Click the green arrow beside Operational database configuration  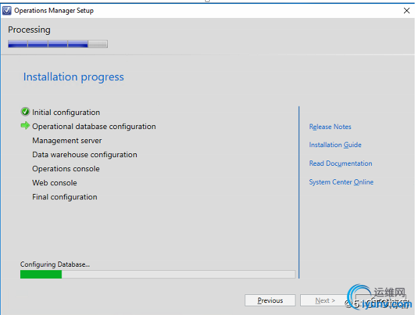pos(25,126)
